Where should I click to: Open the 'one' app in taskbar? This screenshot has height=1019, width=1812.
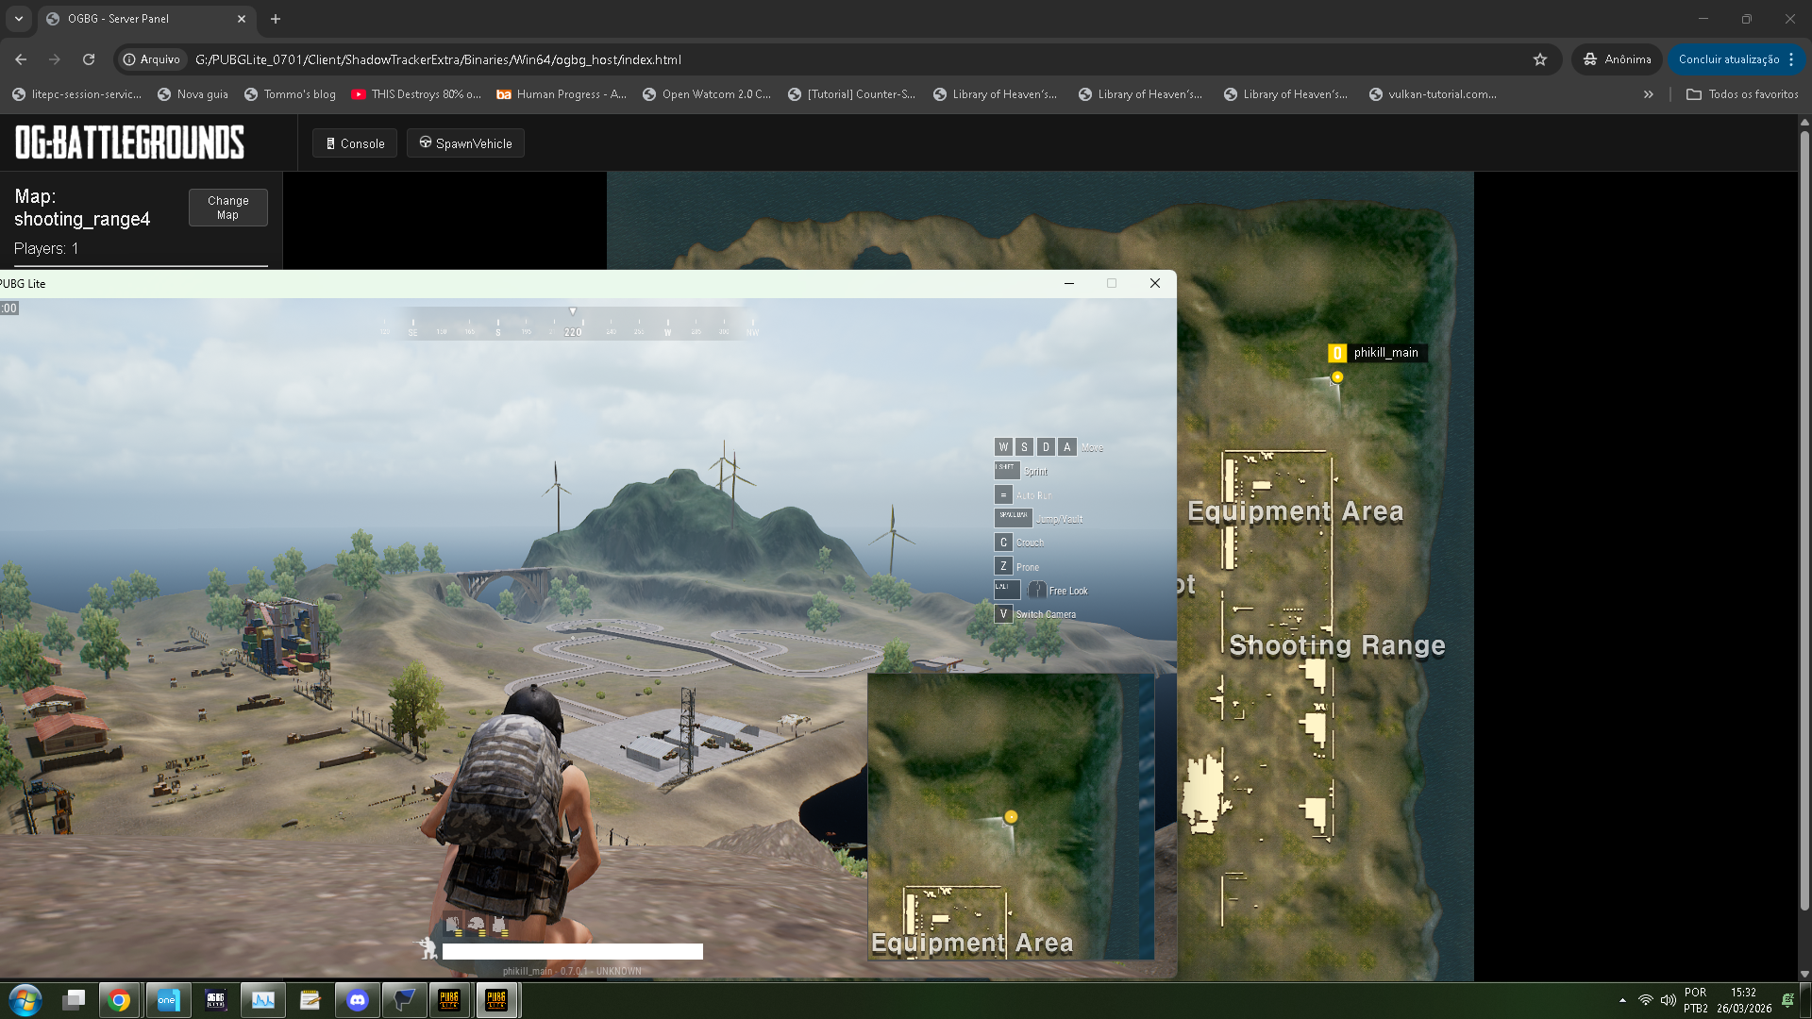[168, 1000]
